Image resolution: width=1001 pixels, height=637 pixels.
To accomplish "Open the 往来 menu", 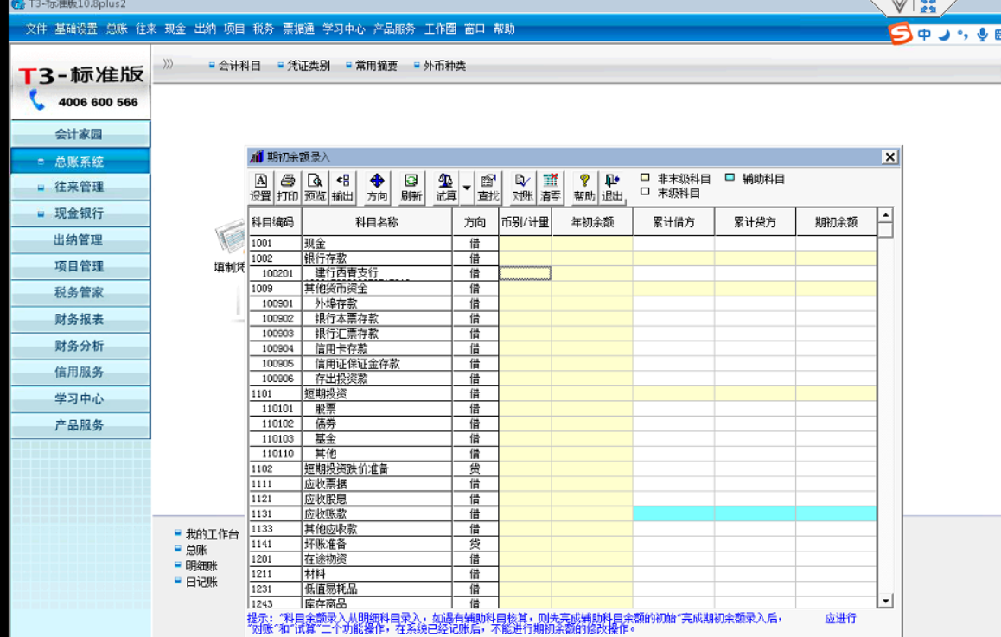I will click(x=146, y=29).
